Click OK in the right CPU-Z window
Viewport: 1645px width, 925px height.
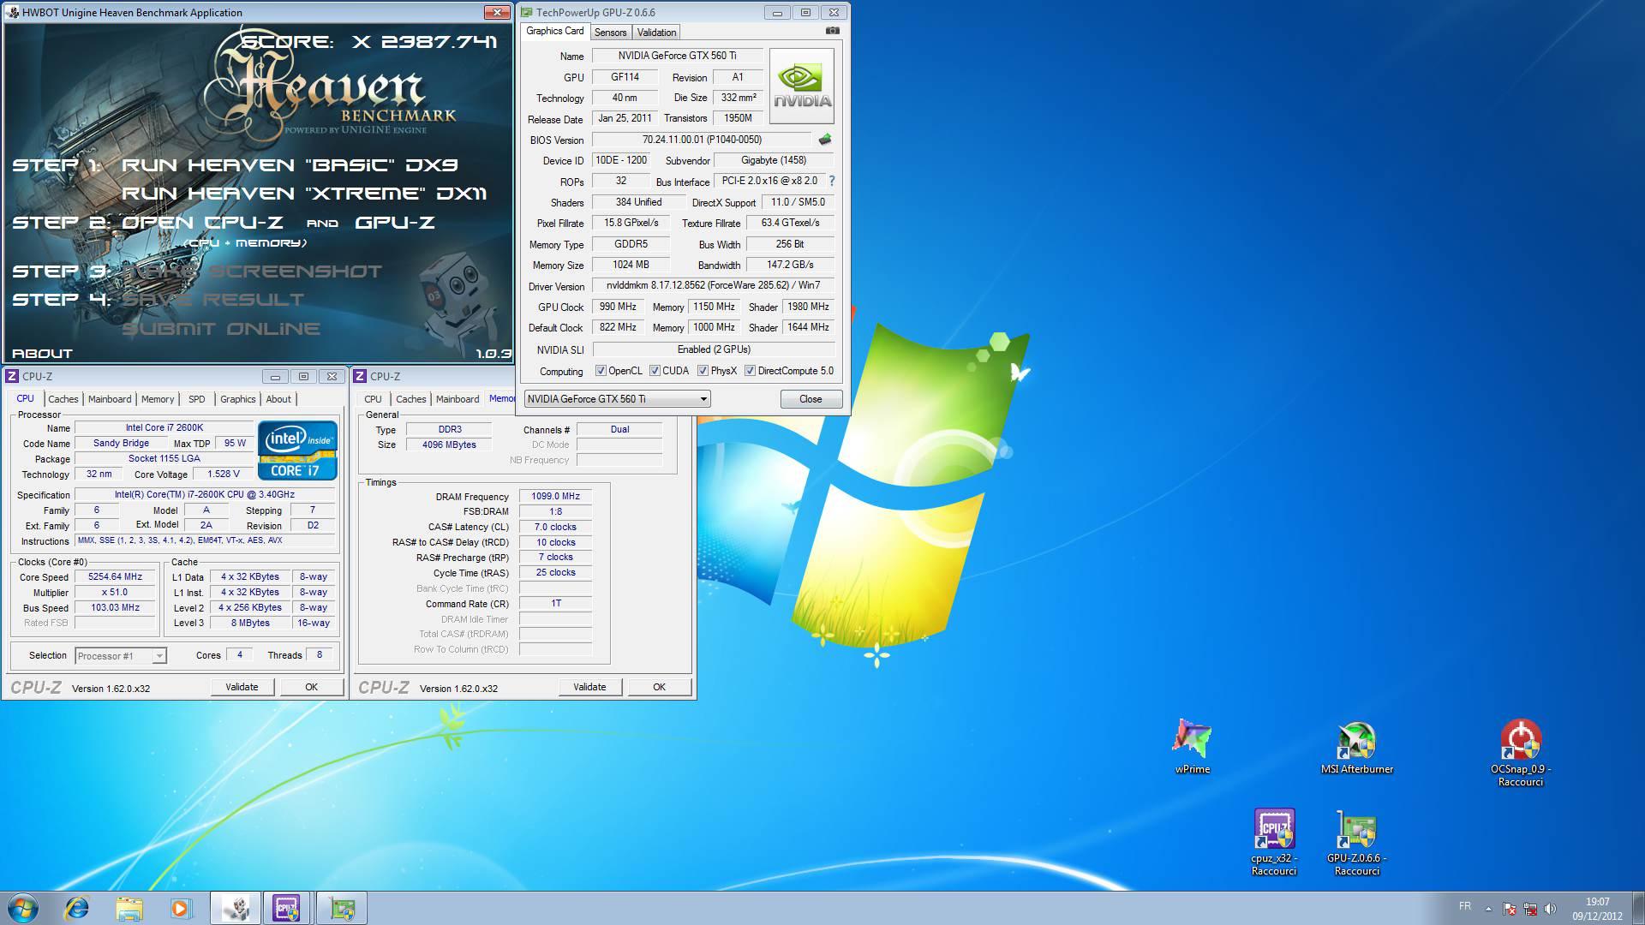(x=659, y=687)
